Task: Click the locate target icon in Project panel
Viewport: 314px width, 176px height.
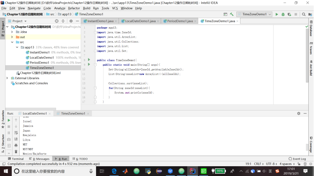Action: pyautogui.click(x=57, y=21)
